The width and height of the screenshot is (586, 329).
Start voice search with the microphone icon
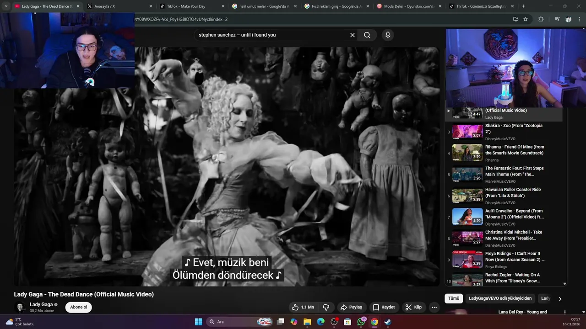[388, 35]
